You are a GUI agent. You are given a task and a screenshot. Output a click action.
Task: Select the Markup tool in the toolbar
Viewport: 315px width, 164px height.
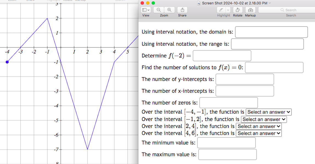(250, 10)
